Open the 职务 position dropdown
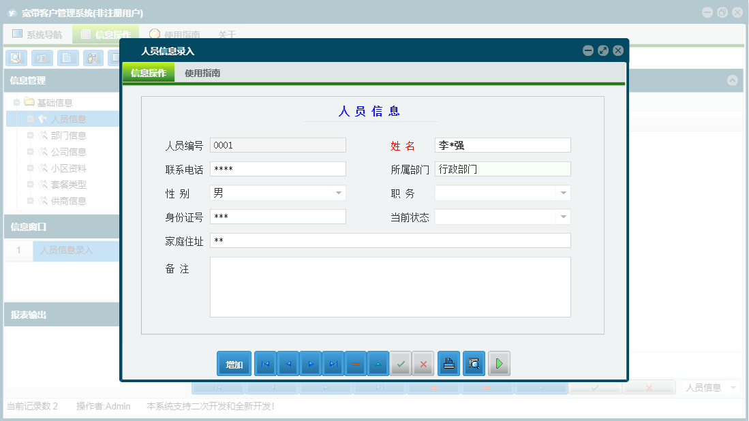The image size is (749, 421). point(563,193)
